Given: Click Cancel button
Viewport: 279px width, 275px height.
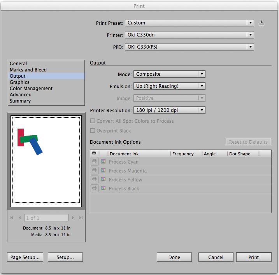Looking at the screenshot, I should [216, 257].
